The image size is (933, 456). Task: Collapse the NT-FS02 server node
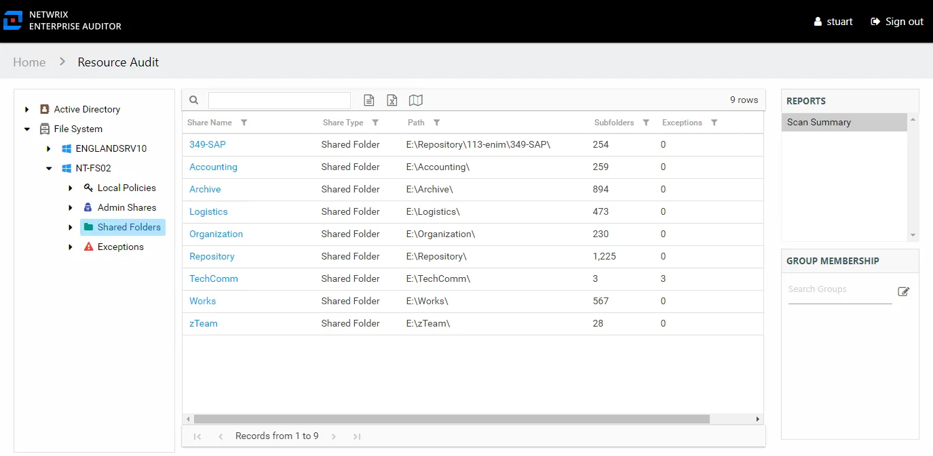49,168
